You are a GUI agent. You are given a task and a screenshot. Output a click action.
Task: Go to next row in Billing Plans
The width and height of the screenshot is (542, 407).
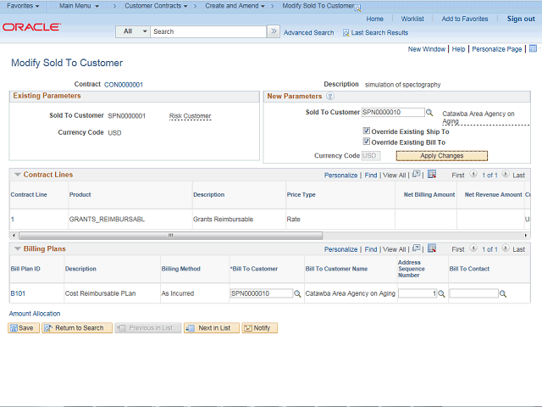tap(506, 248)
